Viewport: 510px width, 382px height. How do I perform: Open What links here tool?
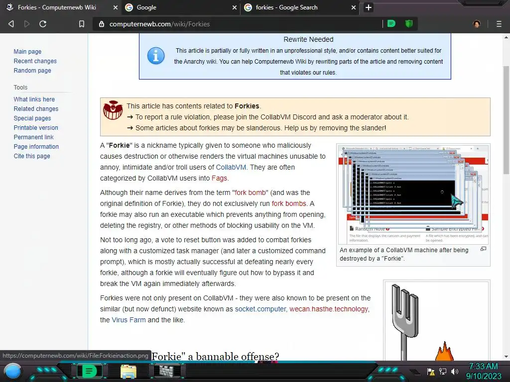[x=34, y=99]
